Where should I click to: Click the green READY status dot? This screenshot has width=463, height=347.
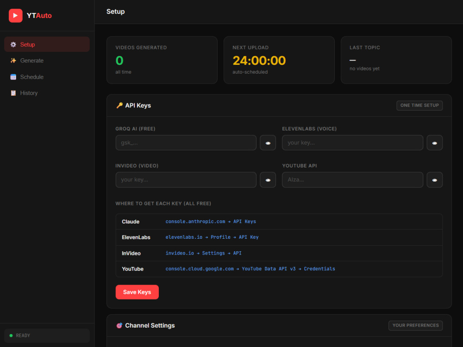(11, 335)
